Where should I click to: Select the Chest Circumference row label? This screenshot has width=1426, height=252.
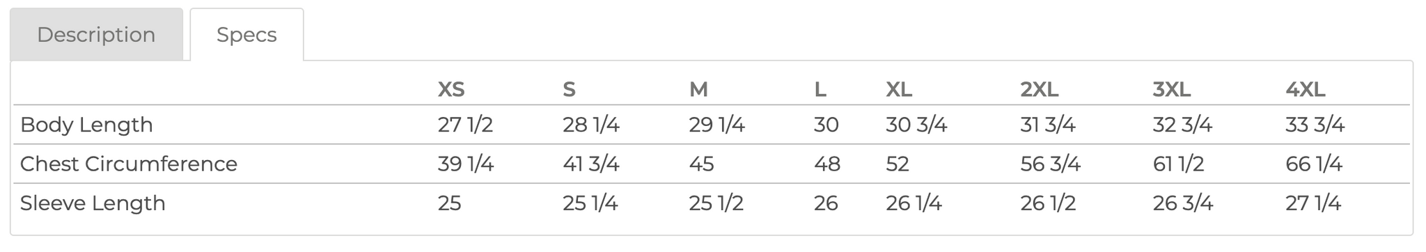[x=129, y=164]
